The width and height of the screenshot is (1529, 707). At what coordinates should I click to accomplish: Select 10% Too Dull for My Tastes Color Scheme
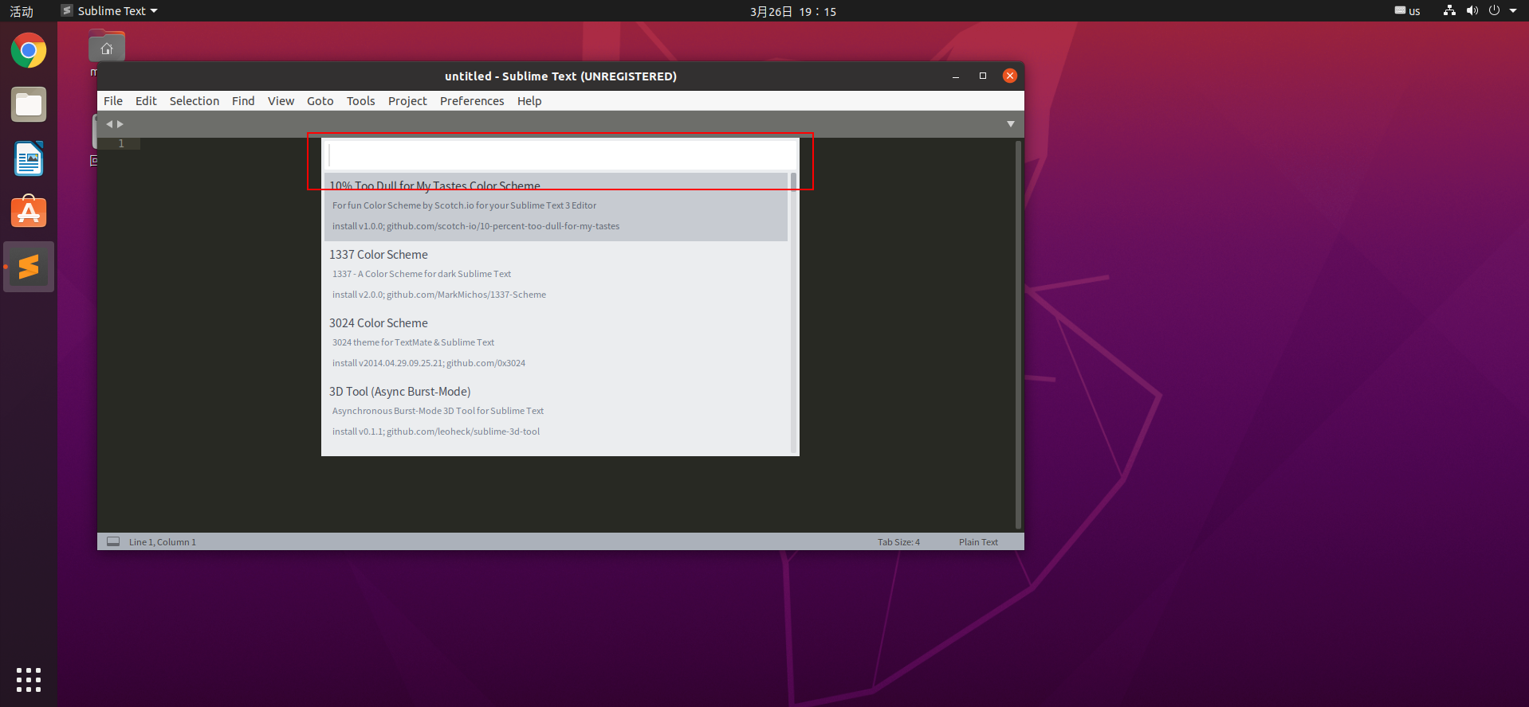556,206
